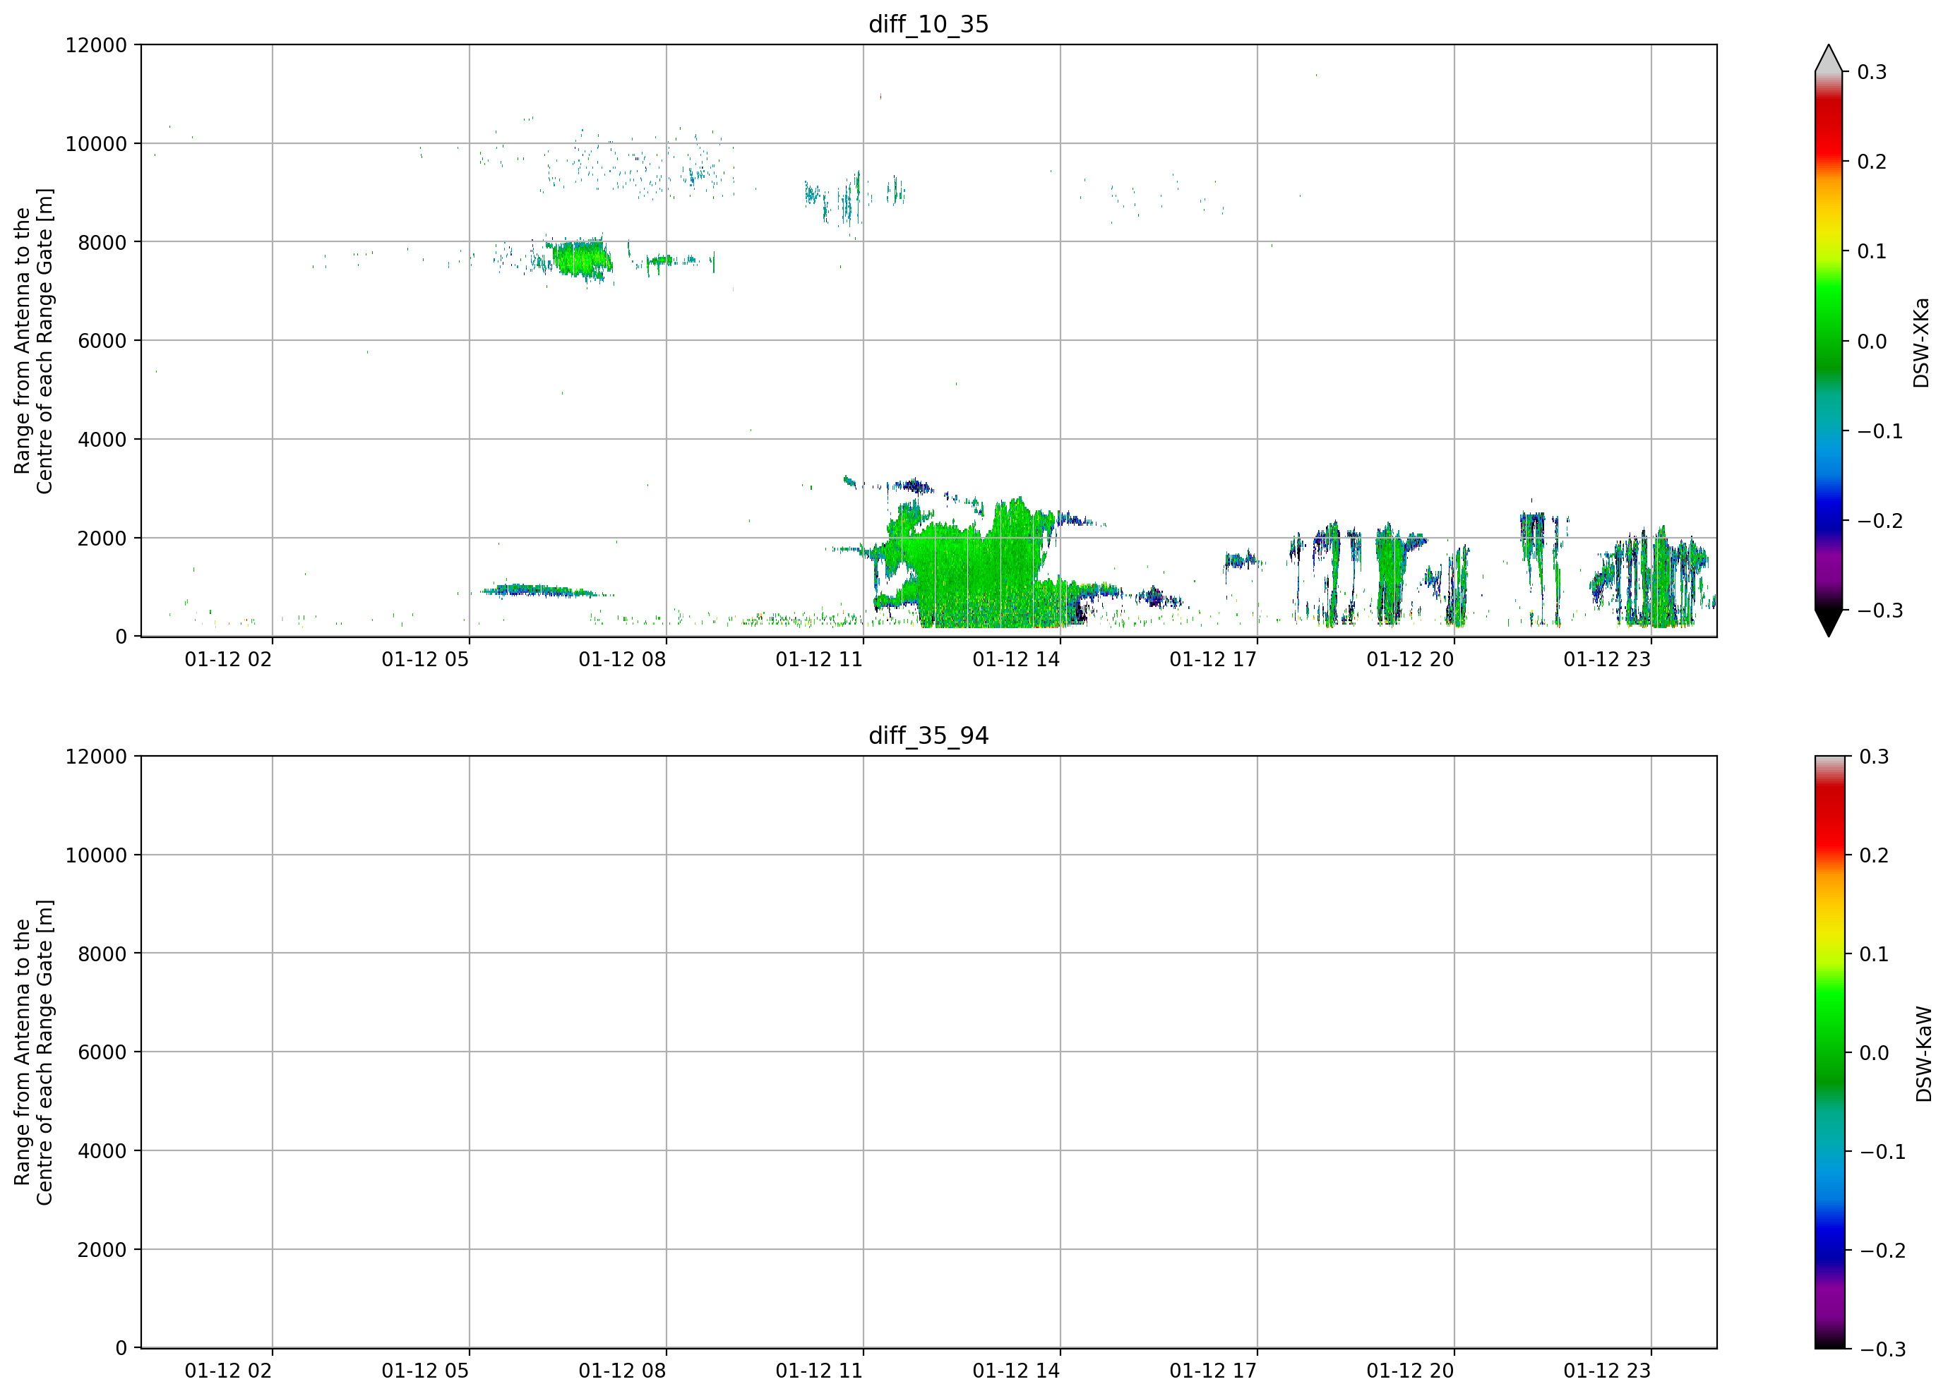Viewport: 1948px width, 1396px height.
Task: Click the y-axis range label of the diff_10_35 plot
Action: coord(33,341)
